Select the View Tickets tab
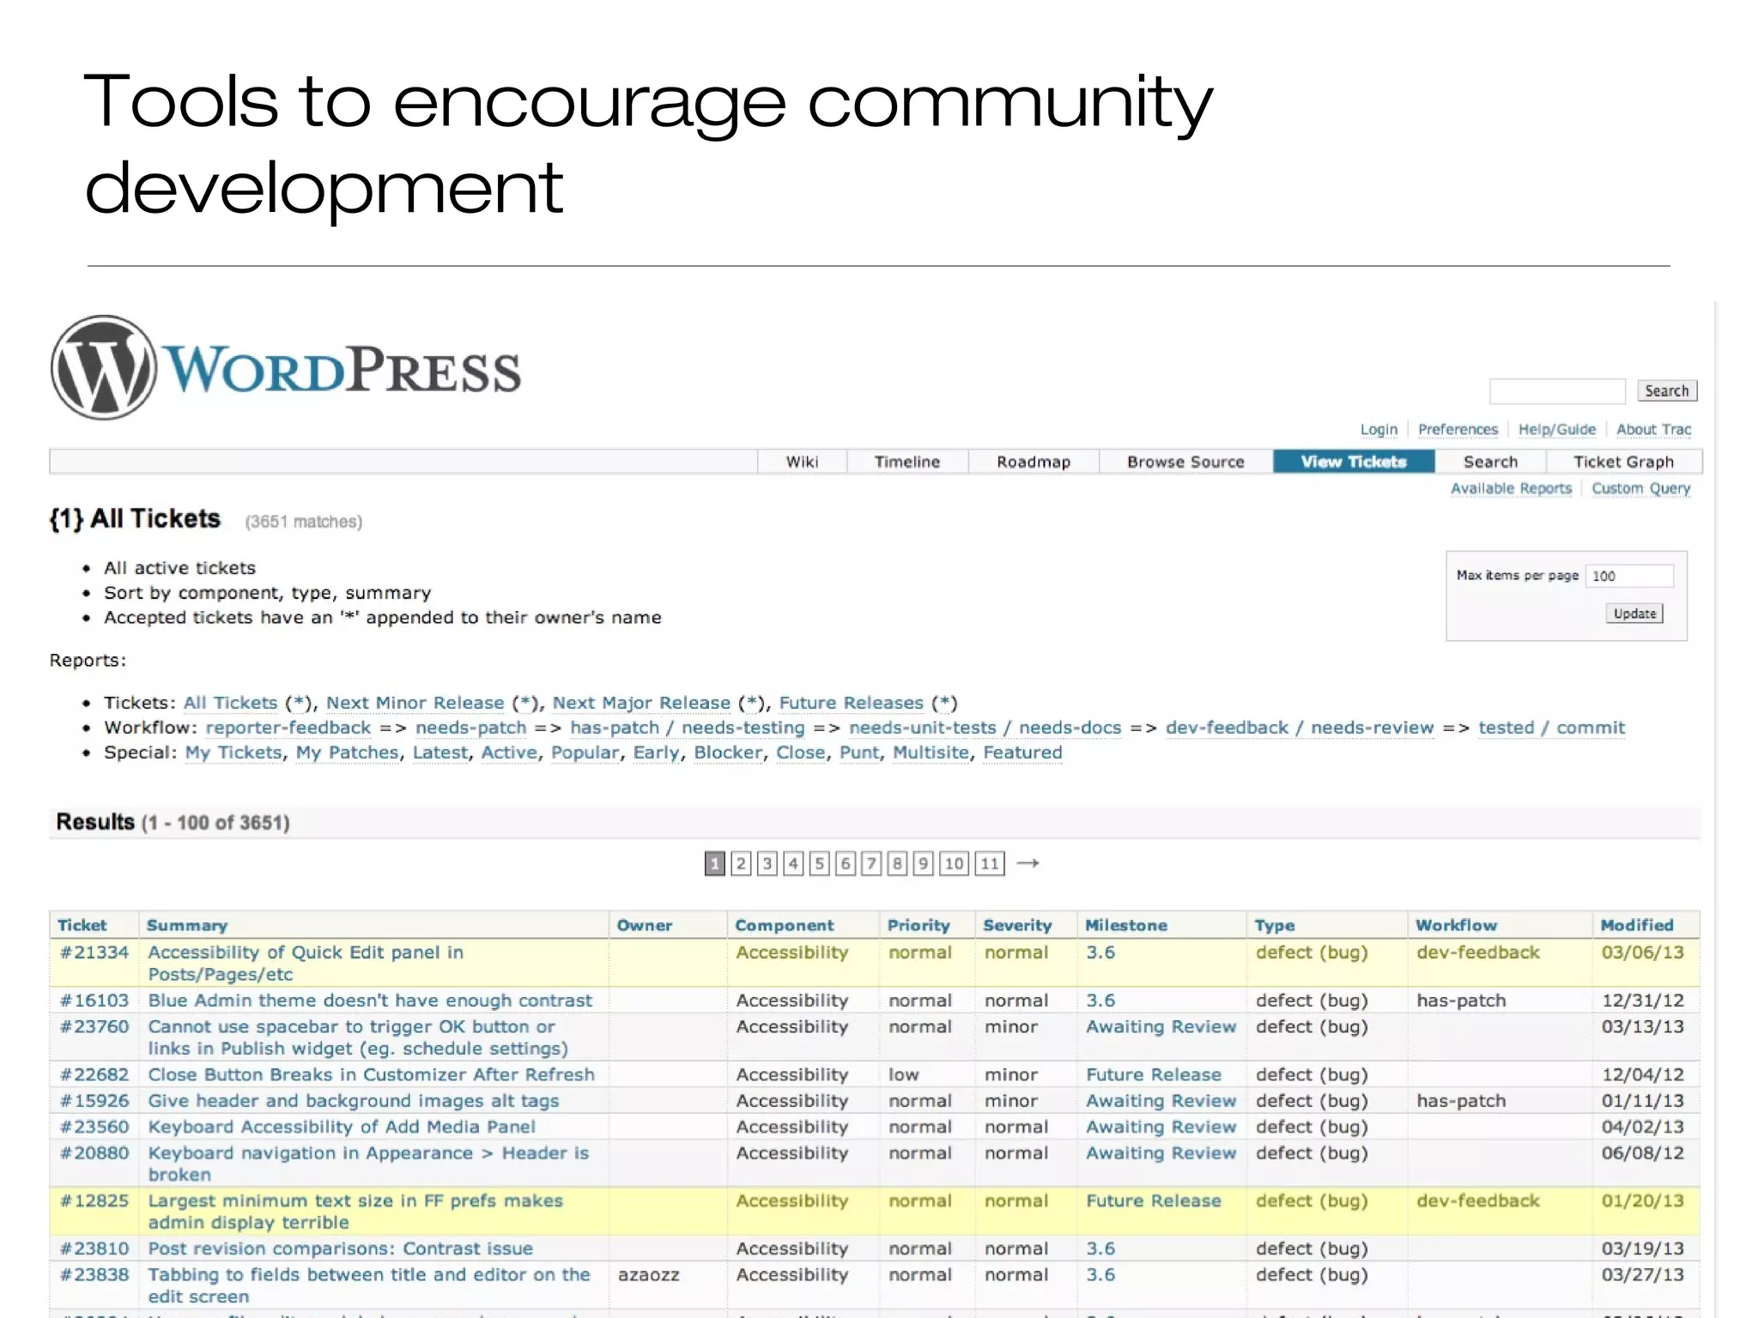 tap(1354, 462)
